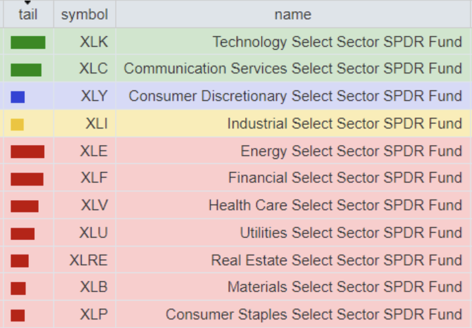The image size is (472, 328).
Task: Open Communication Services Select Sector SPDR Fund
Action: (293, 70)
